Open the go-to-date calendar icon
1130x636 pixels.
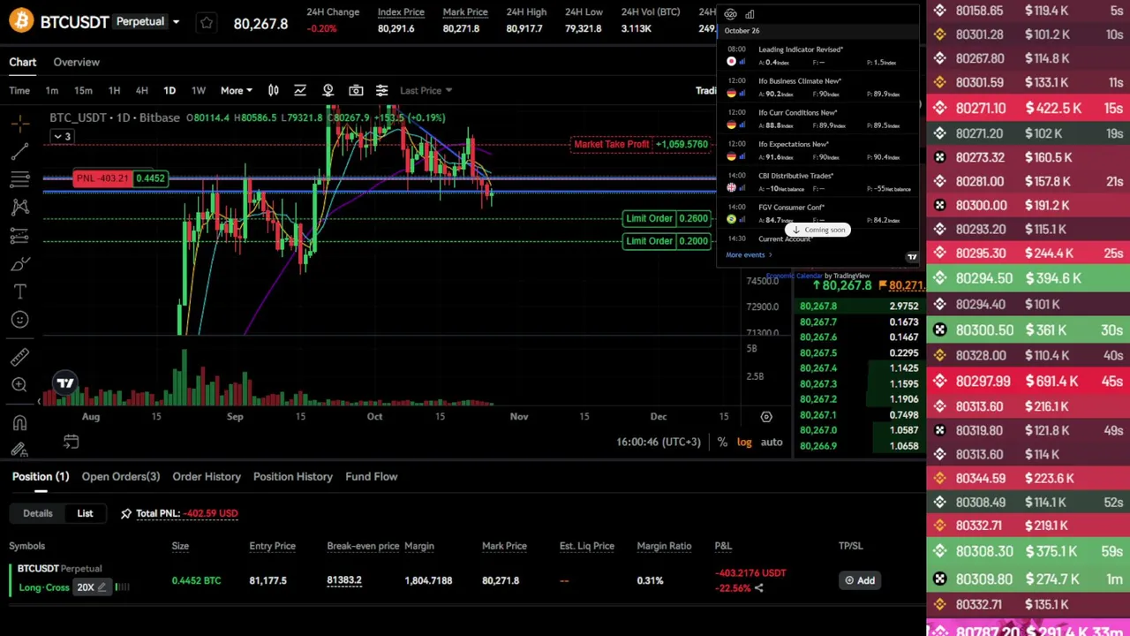[71, 442]
